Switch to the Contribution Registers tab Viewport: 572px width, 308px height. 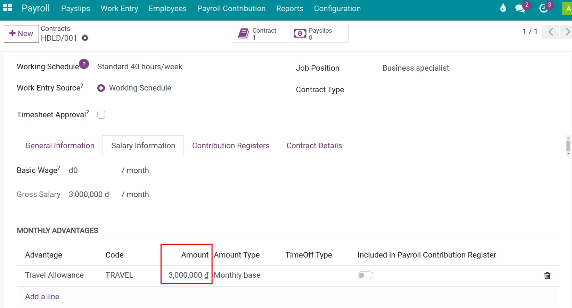pyautogui.click(x=231, y=145)
